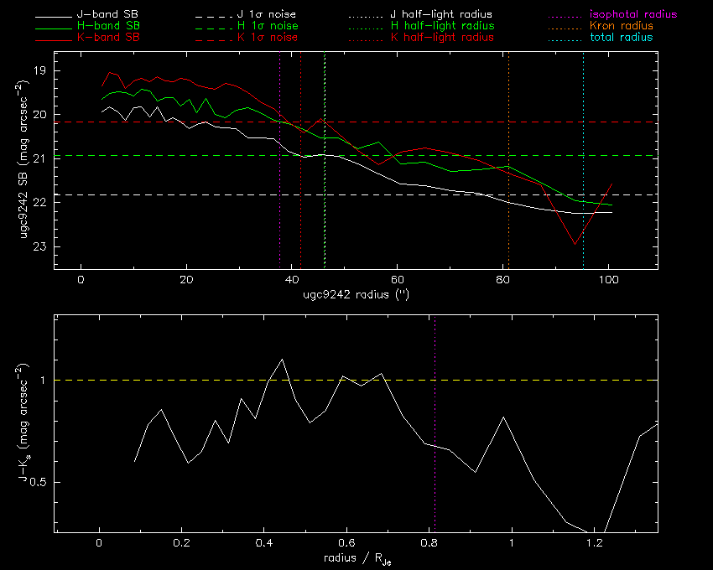Click the orange Kron radius legend label

click(x=622, y=26)
